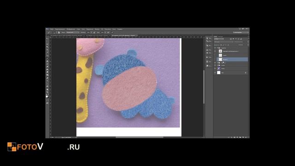
Task: Hide the first layer inside top group
Action: [x=215, y=51]
